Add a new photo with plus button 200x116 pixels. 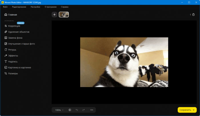[54, 15]
